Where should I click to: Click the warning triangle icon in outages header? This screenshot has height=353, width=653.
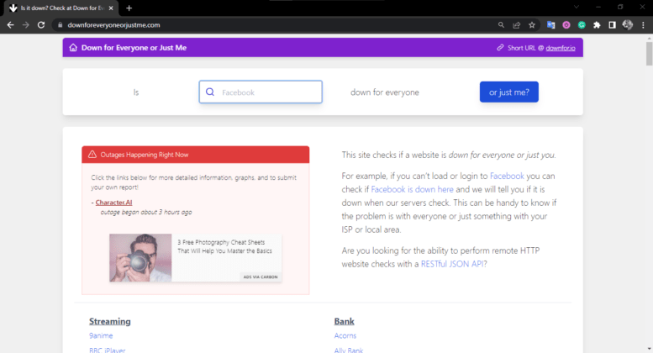coord(92,155)
